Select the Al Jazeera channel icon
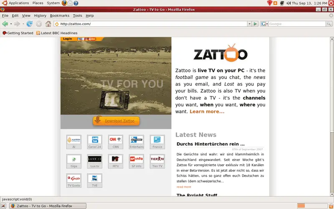 (74, 142)
